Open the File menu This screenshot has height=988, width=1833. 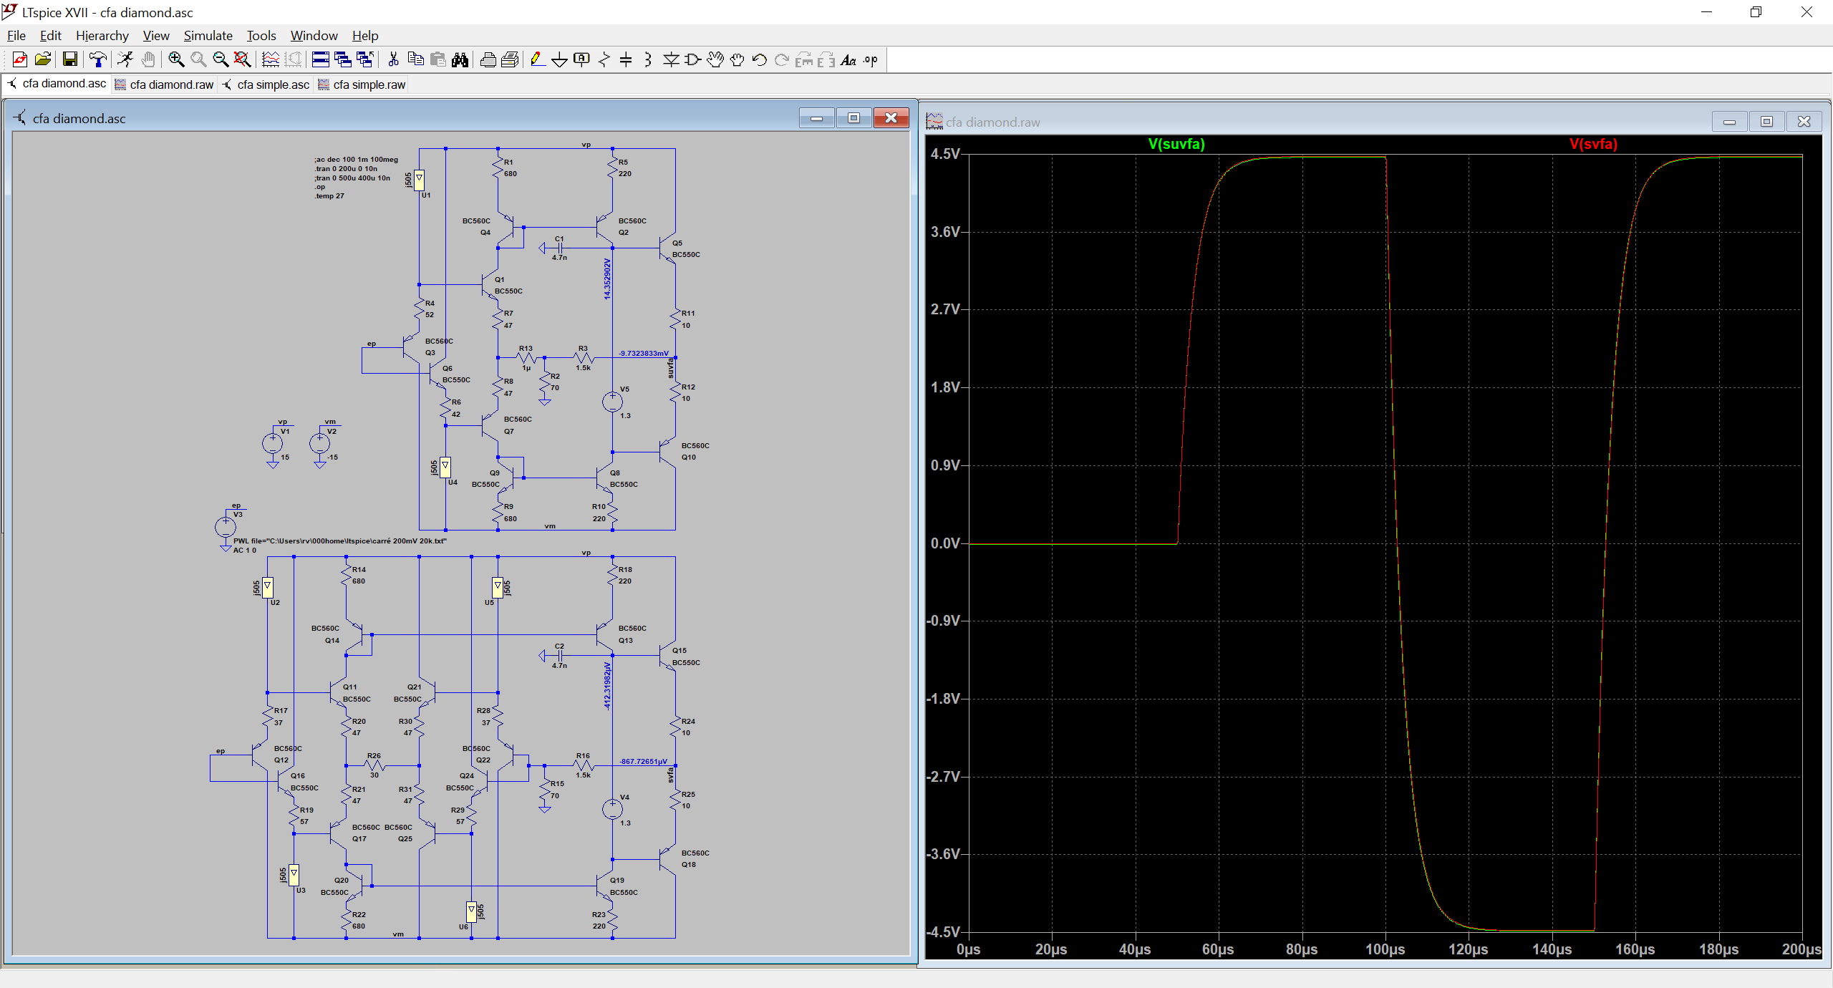click(x=16, y=36)
